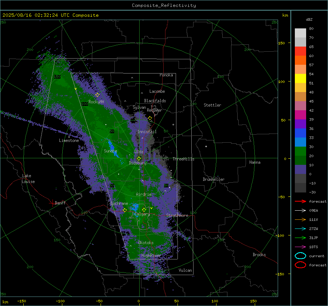Screen dimensions: 328x306
Task: Pick orange 60–57 dBZ color swatch
Action: tap(300, 60)
